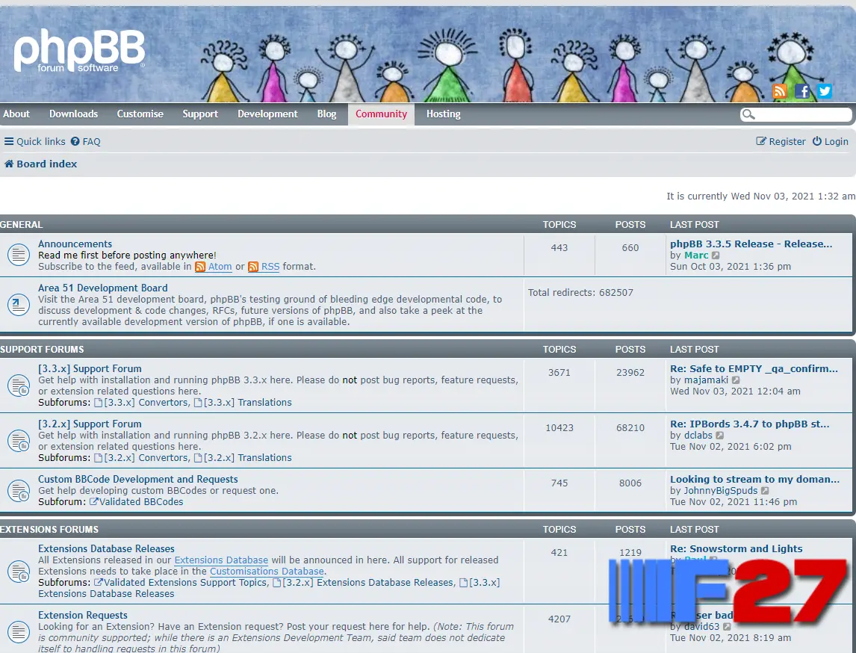Click the Atom feed link

pos(220,267)
